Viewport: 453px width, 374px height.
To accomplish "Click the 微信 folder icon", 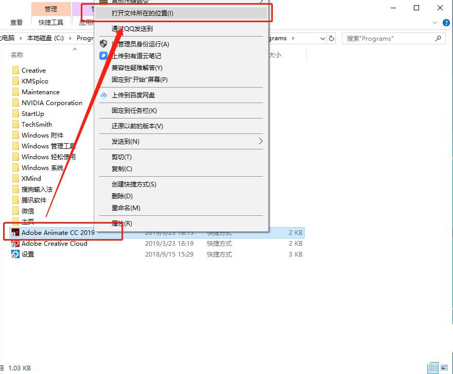I will pyautogui.click(x=15, y=211).
